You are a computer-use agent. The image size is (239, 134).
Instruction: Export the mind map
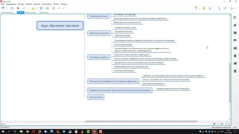[x=231, y=8]
